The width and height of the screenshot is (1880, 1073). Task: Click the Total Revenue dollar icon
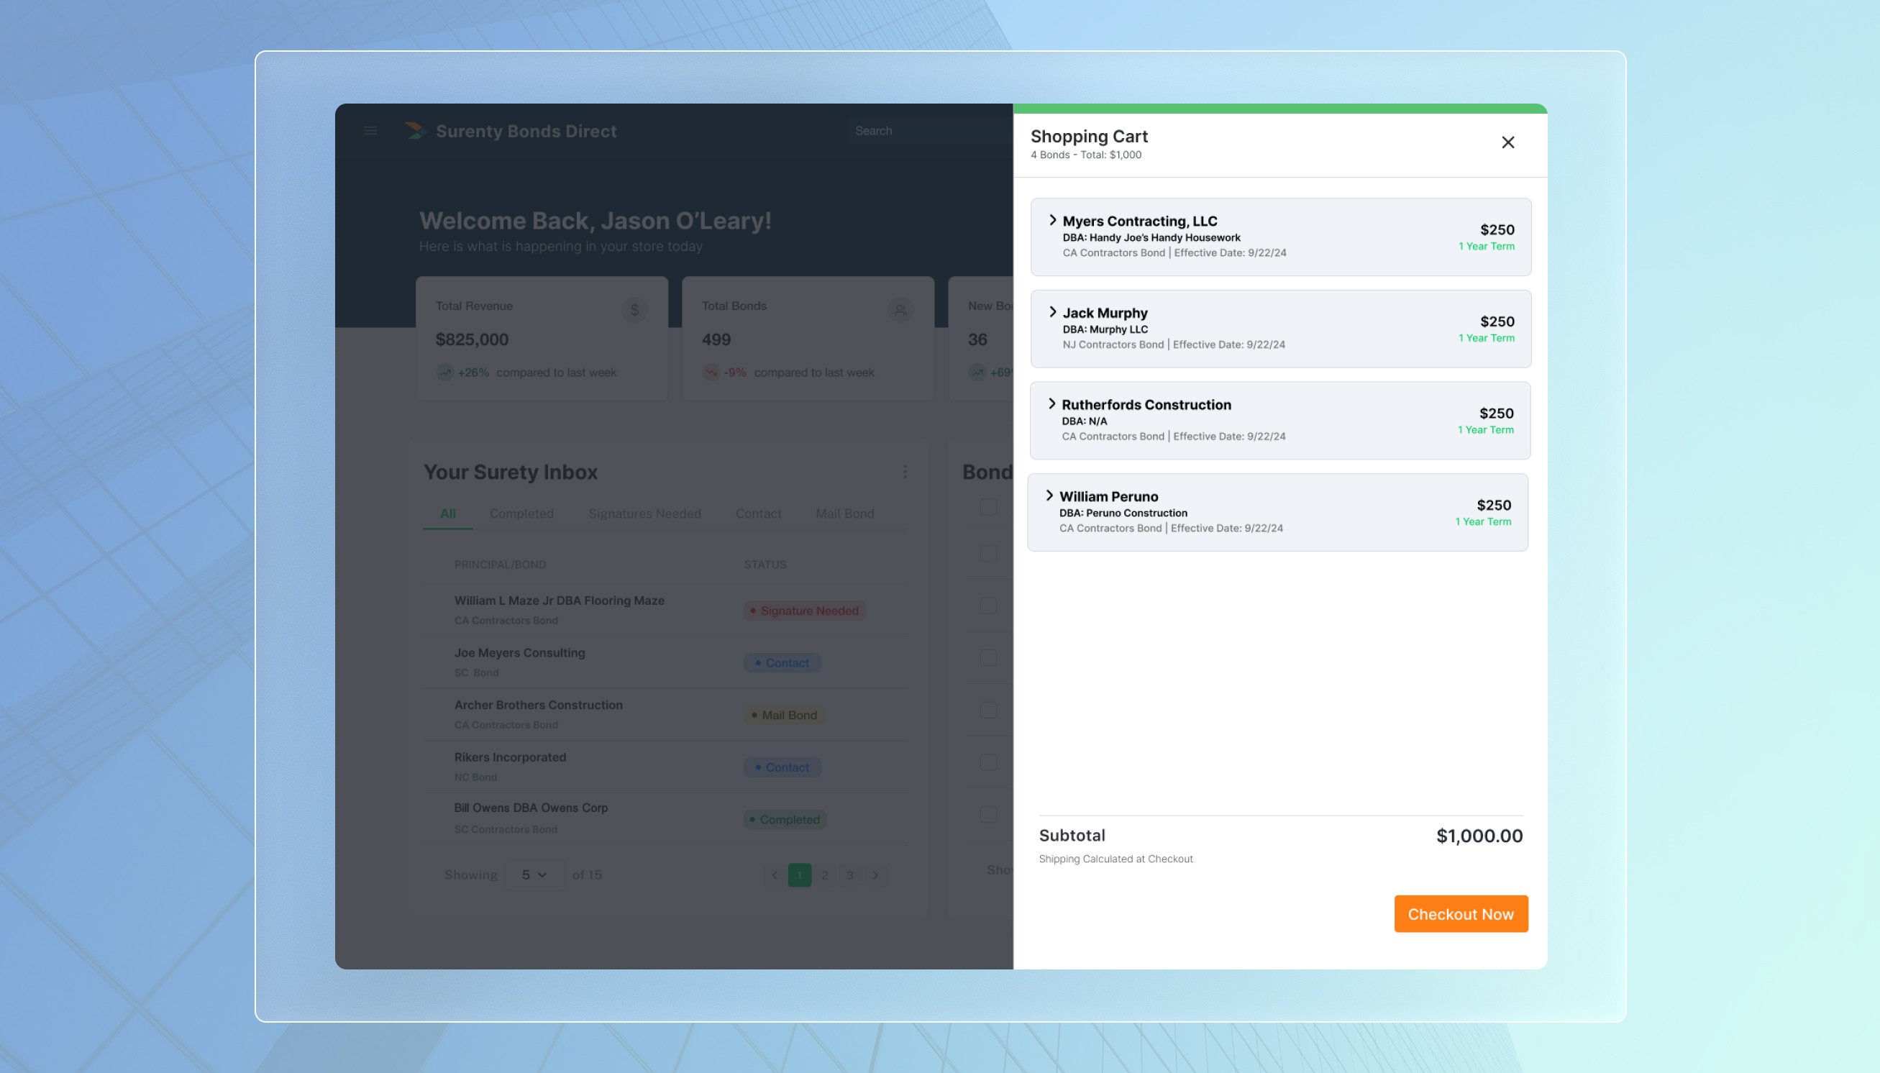[x=634, y=310]
